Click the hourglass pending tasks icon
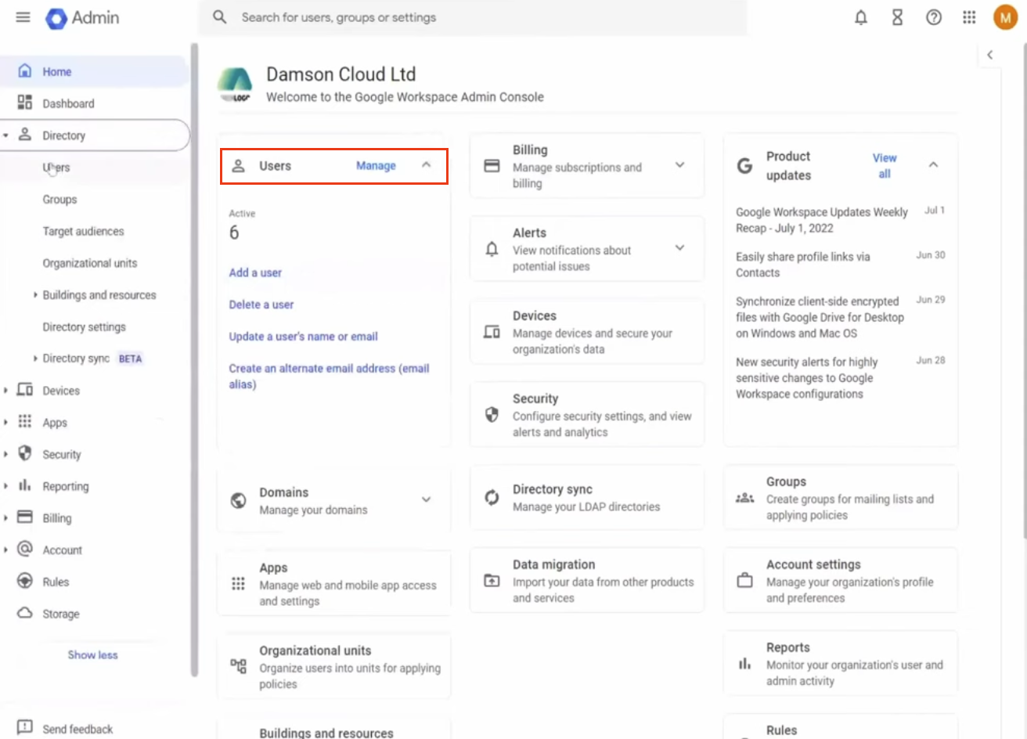The height and width of the screenshot is (739, 1027). [x=897, y=16]
